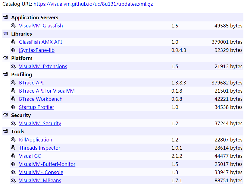Click the 92329 bytes size value
Viewport: 244px width, 184px height.
tap(228, 50)
